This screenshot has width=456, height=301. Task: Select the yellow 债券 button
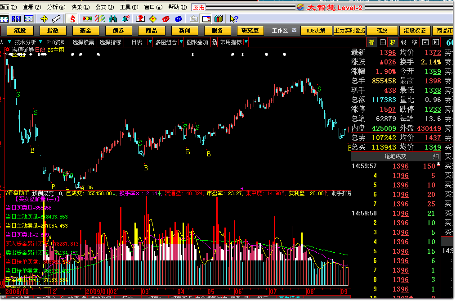[118, 31]
